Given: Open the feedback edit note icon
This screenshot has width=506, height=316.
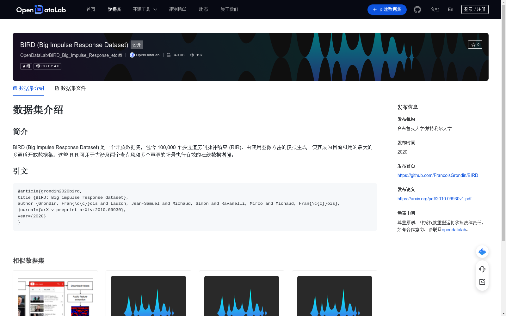Looking at the screenshot, I should (x=482, y=282).
